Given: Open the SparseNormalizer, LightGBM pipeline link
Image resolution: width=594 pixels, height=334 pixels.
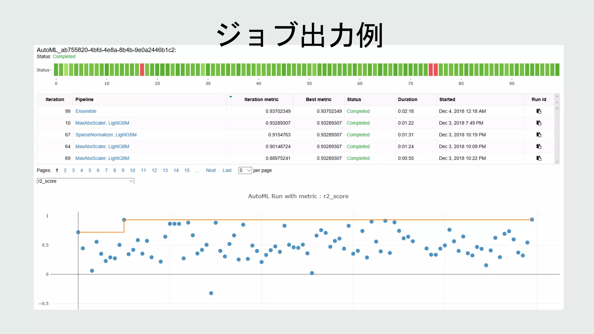Looking at the screenshot, I should point(106,135).
